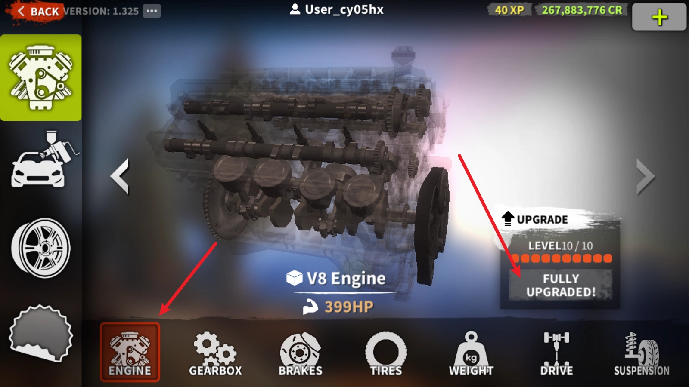The width and height of the screenshot is (689, 387).
Task: Select the bottle cap badge icon
Action: pos(41,333)
